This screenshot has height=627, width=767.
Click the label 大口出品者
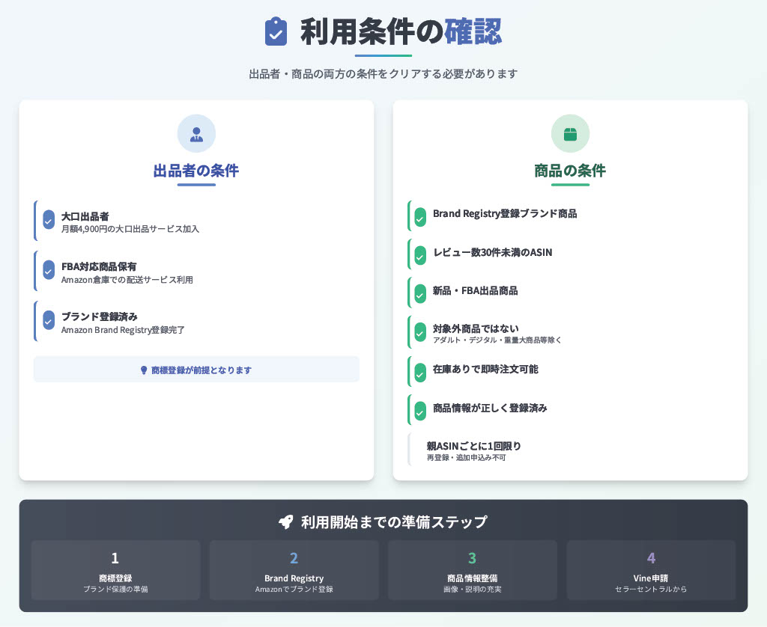(85, 216)
